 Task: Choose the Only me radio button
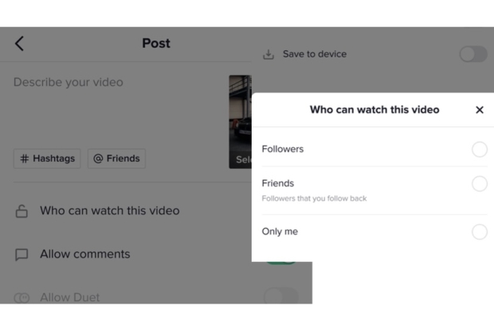[479, 232]
